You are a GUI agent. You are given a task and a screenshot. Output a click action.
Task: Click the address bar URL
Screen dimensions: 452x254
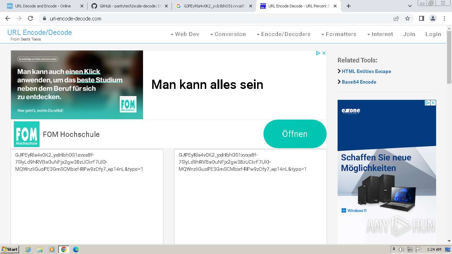(x=76, y=19)
